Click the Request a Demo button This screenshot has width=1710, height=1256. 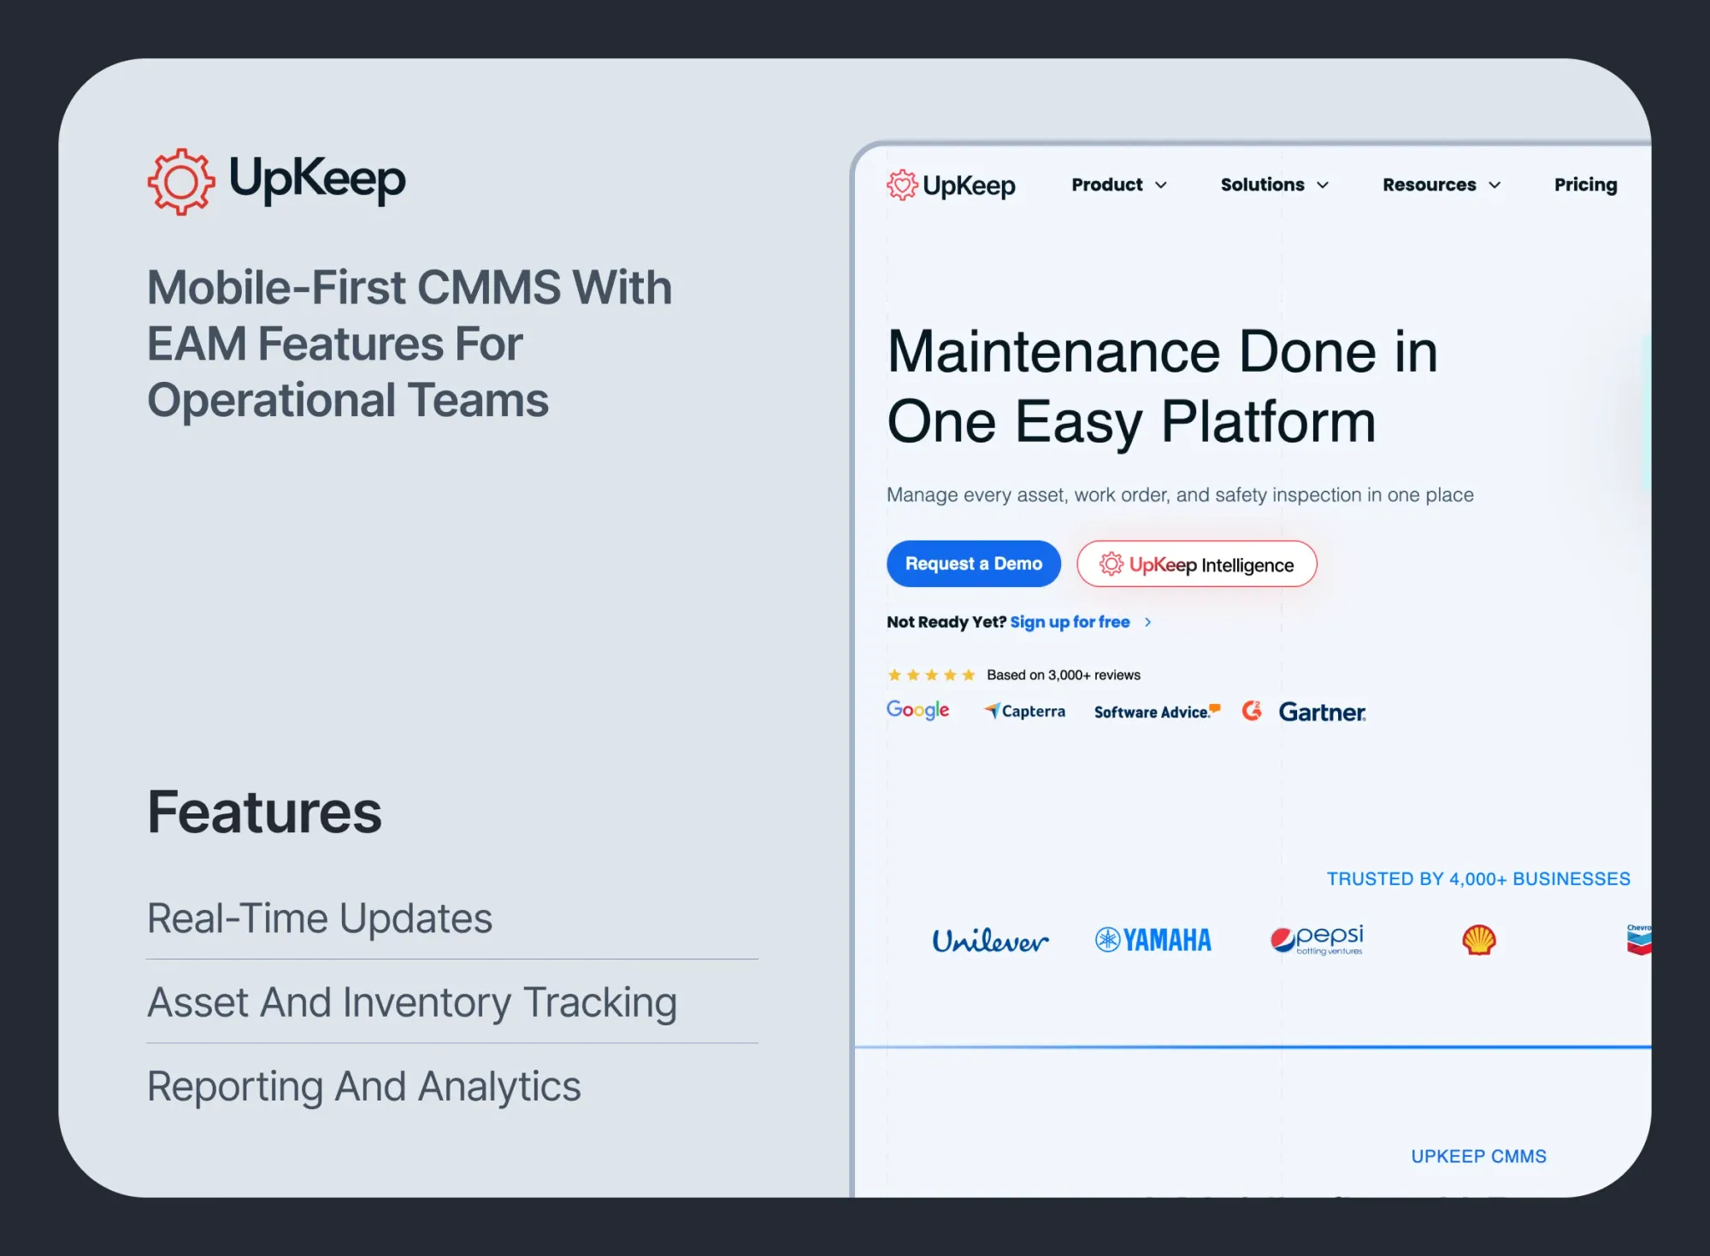[x=973, y=564]
